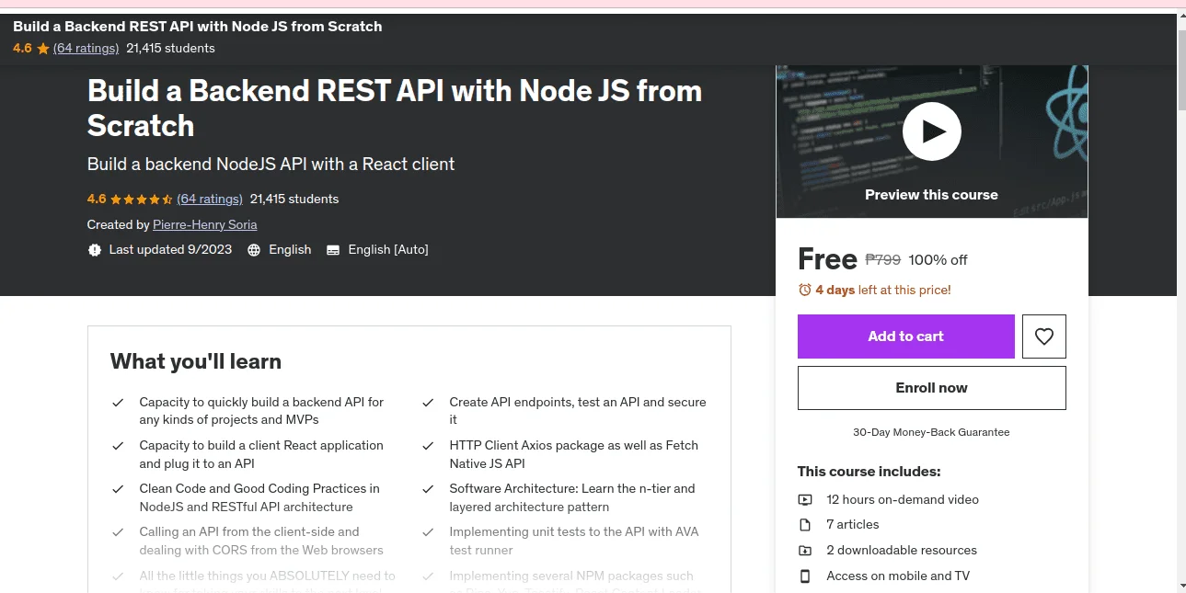Click the Enroll now button
This screenshot has height=593, width=1186.
point(931,388)
